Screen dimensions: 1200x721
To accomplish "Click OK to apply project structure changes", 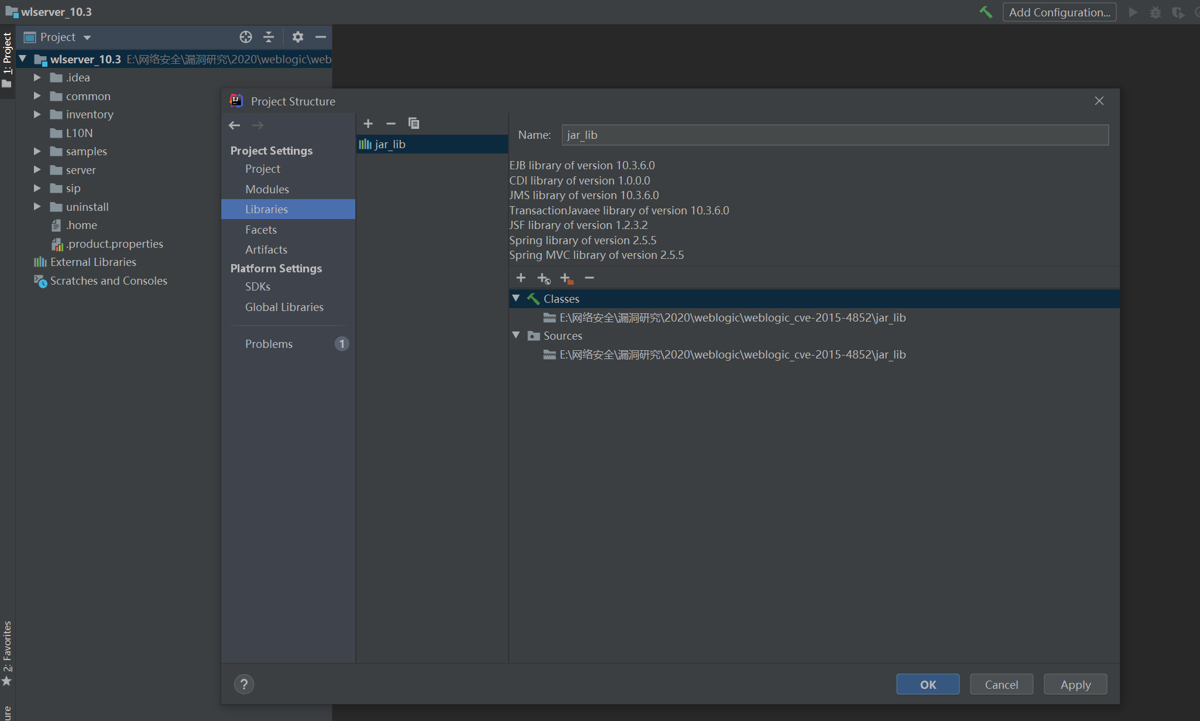I will (x=927, y=684).
